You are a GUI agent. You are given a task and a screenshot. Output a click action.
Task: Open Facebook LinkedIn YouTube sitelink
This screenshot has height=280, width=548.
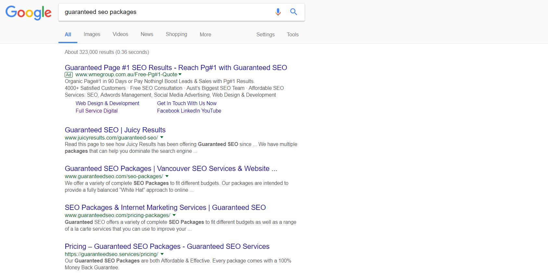(x=189, y=111)
